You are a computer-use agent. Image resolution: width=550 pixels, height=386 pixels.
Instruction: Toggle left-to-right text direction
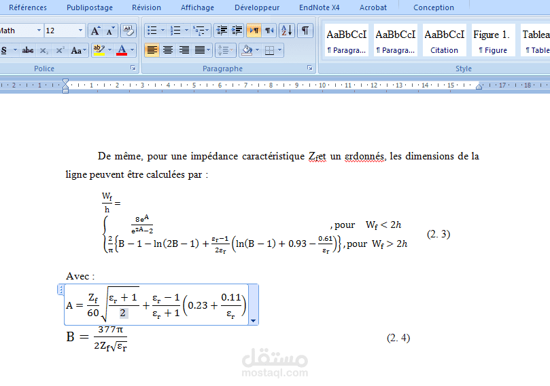(x=254, y=31)
